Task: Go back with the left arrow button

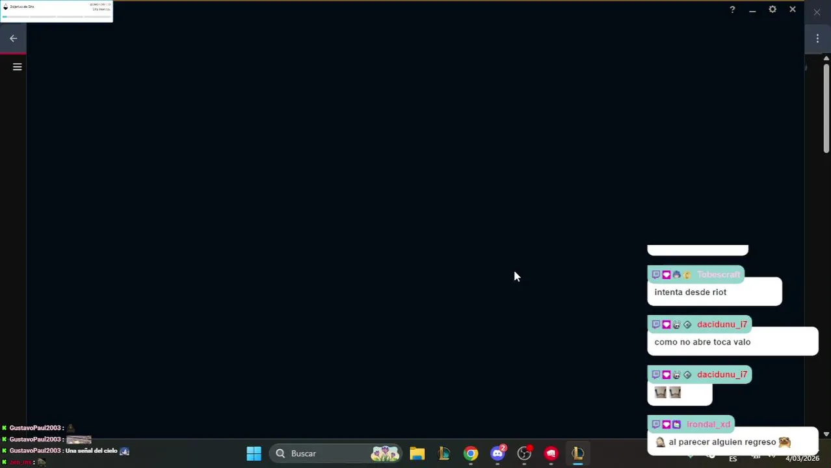Action: pos(13,38)
